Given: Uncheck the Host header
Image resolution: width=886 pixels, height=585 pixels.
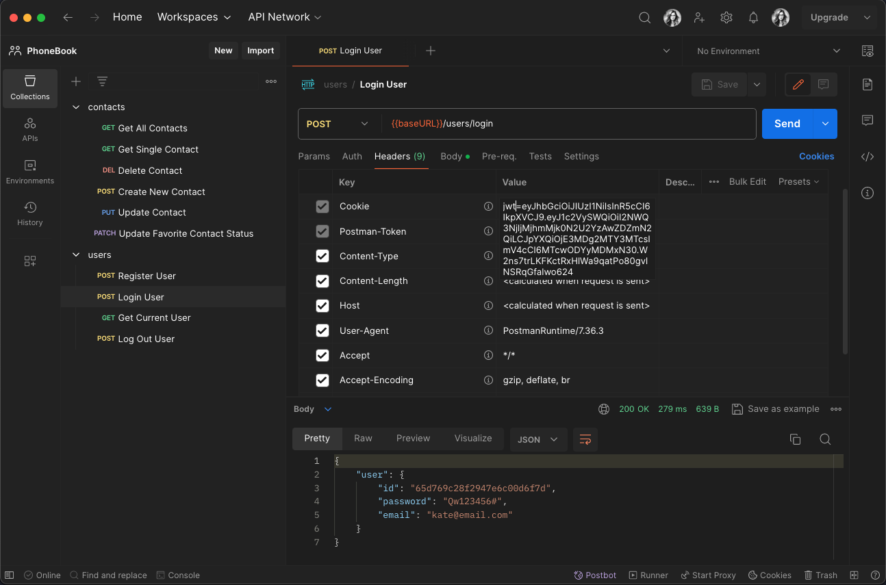Looking at the screenshot, I should point(322,306).
